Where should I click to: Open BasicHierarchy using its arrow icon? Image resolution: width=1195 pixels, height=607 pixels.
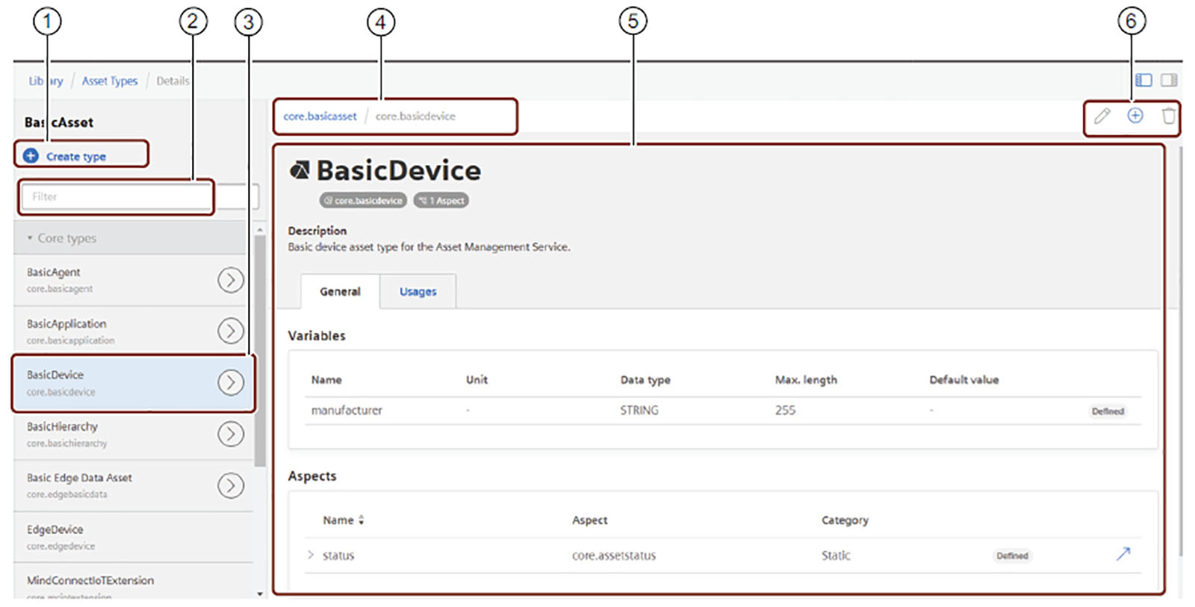pos(231,434)
